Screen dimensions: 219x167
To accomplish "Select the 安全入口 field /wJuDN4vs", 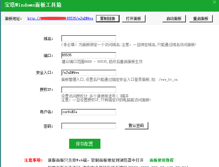I will click(89, 73).
